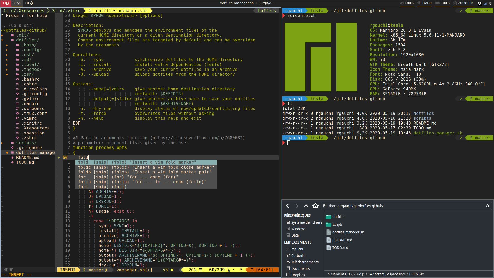
Task: Click the reload icon in path bar
Action: point(487,206)
